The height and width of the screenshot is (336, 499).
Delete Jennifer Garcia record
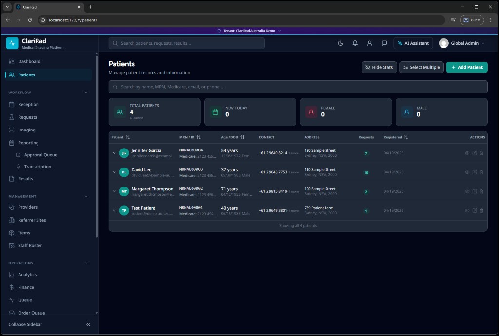[x=481, y=153]
